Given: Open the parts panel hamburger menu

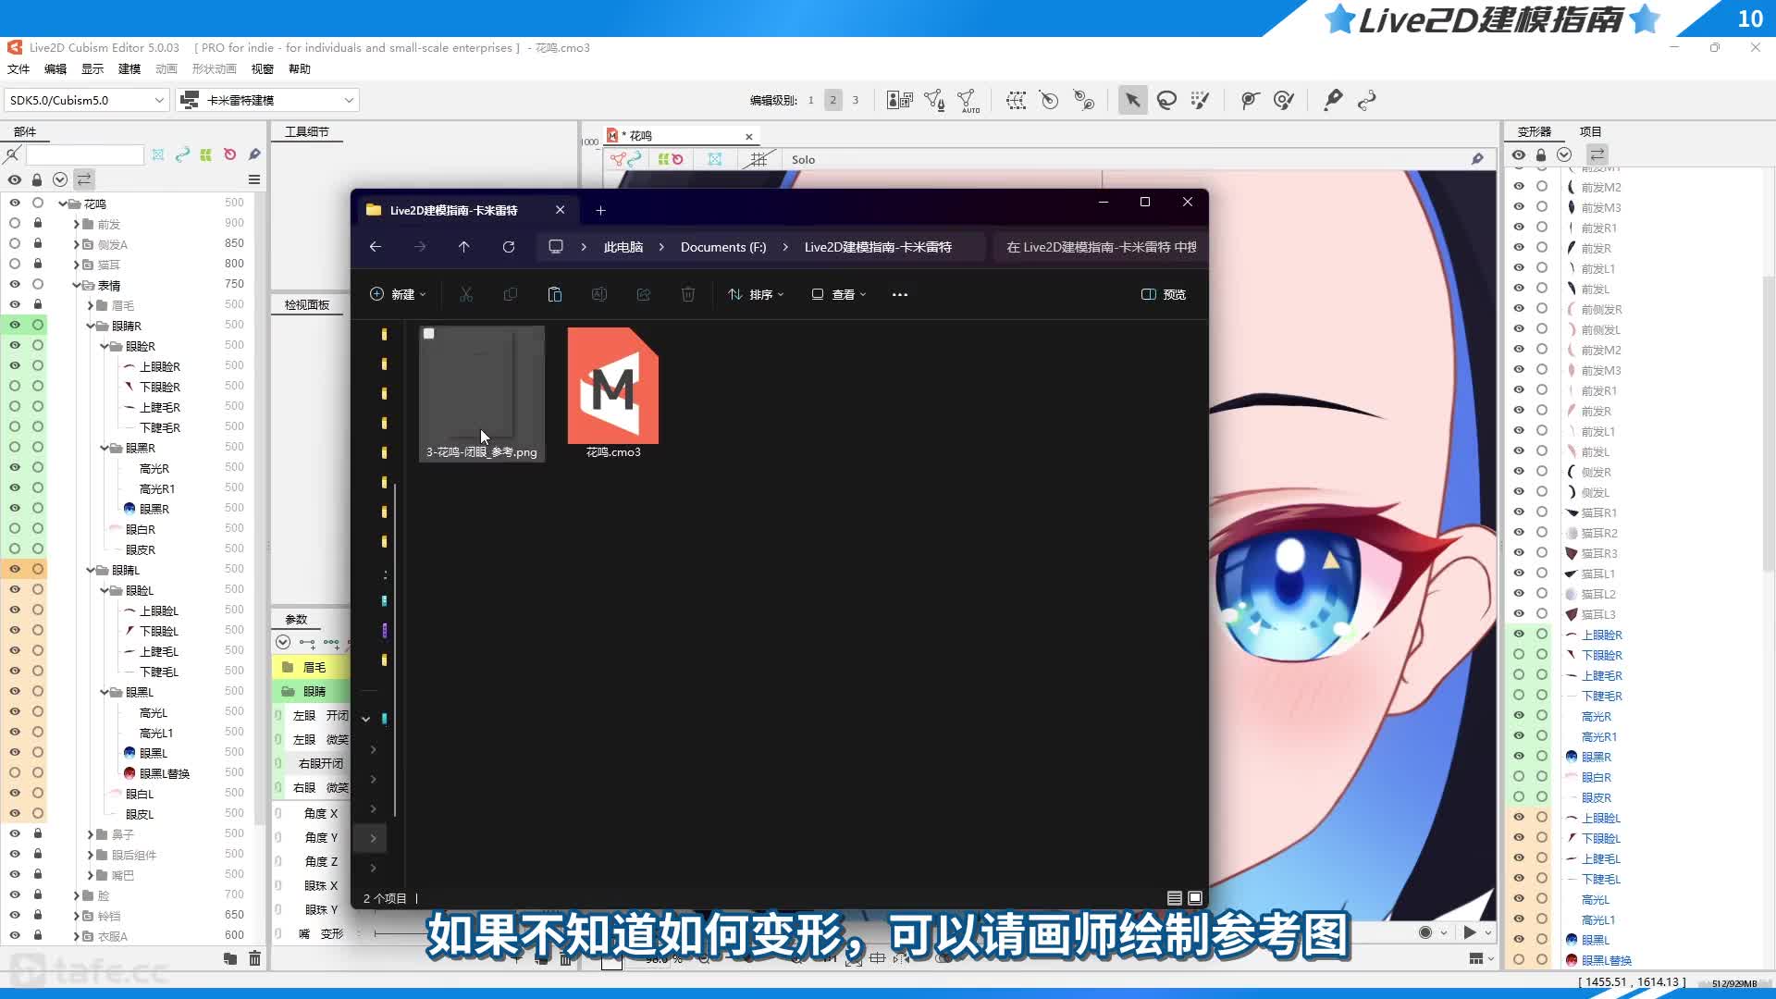Looking at the screenshot, I should 254,179.
